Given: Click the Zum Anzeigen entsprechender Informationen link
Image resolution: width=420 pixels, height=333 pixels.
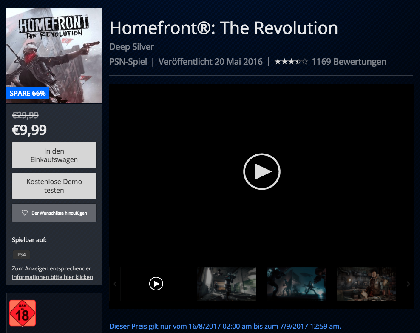Looking at the screenshot, I should pos(52,273).
